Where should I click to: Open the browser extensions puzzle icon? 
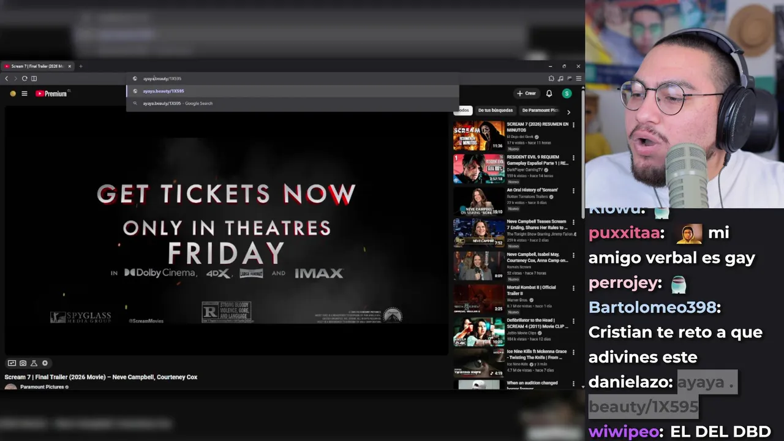[x=551, y=78]
